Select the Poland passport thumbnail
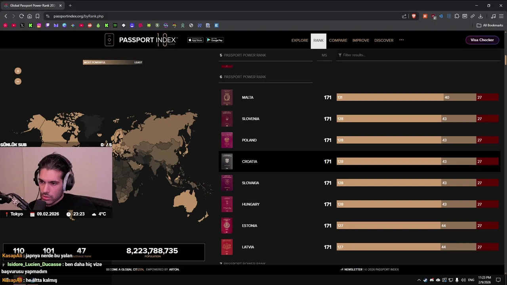The height and width of the screenshot is (285, 507). click(x=227, y=140)
